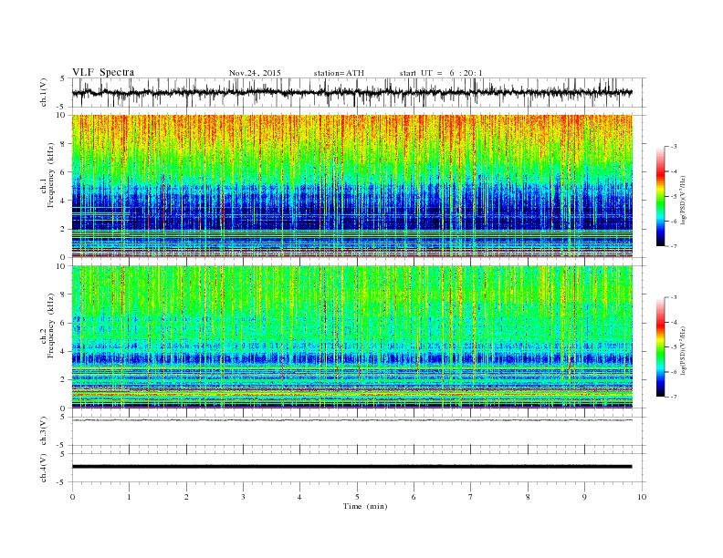Click the "8" tick on the time axis
The image size is (723, 558).
tap(528, 497)
